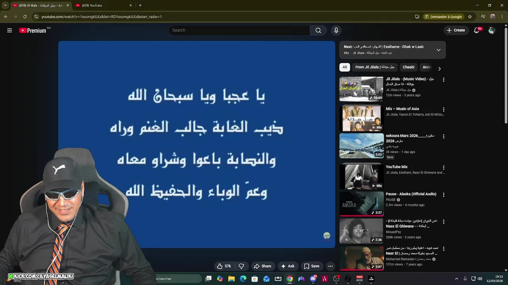Image resolution: width=508 pixels, height=285 pixels.
Task: Open options menu for sekoura Mars 2026
Action: pos(444,137)
